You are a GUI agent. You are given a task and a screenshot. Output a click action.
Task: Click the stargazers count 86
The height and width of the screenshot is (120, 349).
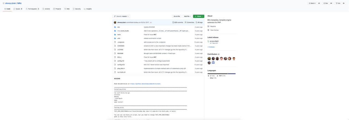pos(331,3)
